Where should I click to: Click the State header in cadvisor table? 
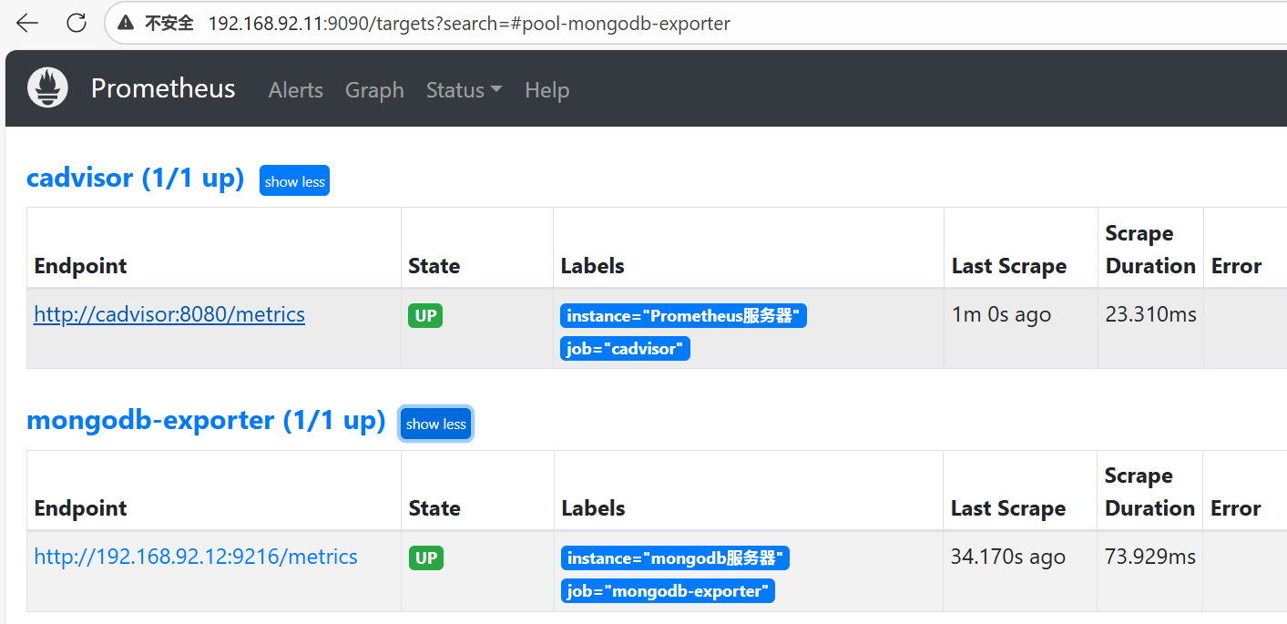pos(434,266)
